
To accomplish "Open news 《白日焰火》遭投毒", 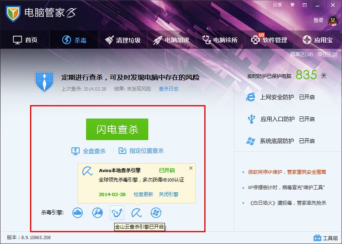I will click(x=288, y=203).
